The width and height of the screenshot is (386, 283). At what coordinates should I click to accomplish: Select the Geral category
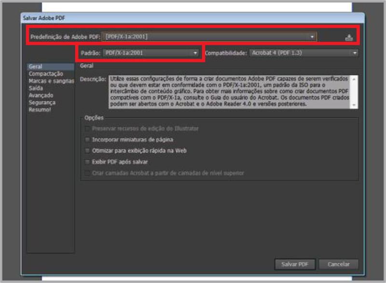click(51, 67)
